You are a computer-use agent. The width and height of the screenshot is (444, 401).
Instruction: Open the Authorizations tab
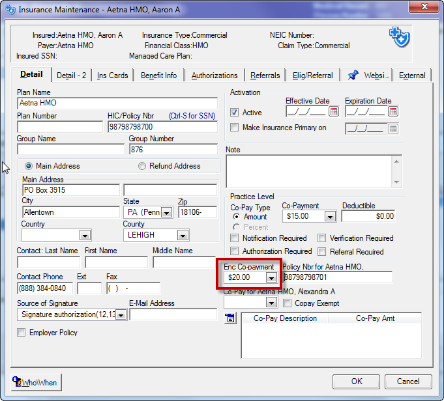tap(215, 76)
